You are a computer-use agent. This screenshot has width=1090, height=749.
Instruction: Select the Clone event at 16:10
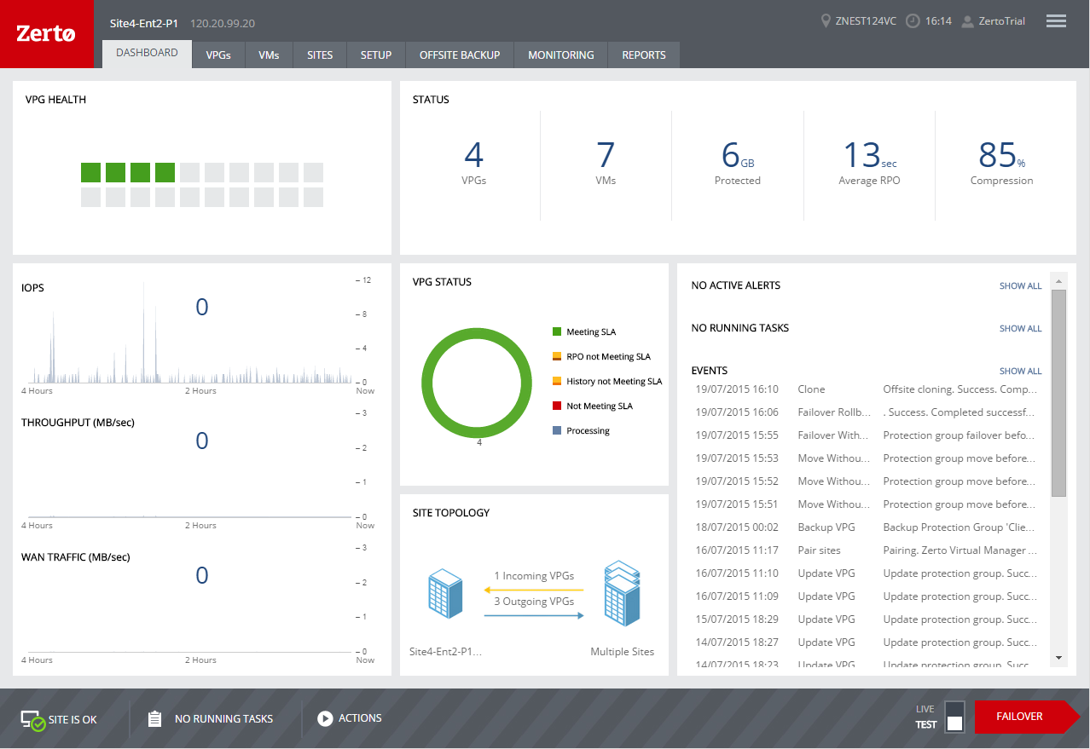868,389
